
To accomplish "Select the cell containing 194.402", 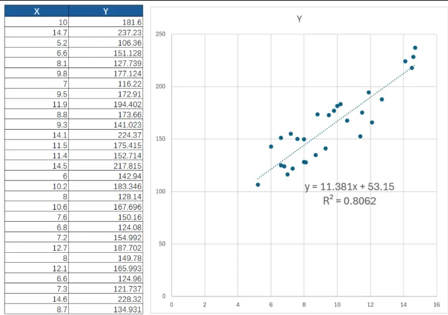I will click(x=106, y=104).
